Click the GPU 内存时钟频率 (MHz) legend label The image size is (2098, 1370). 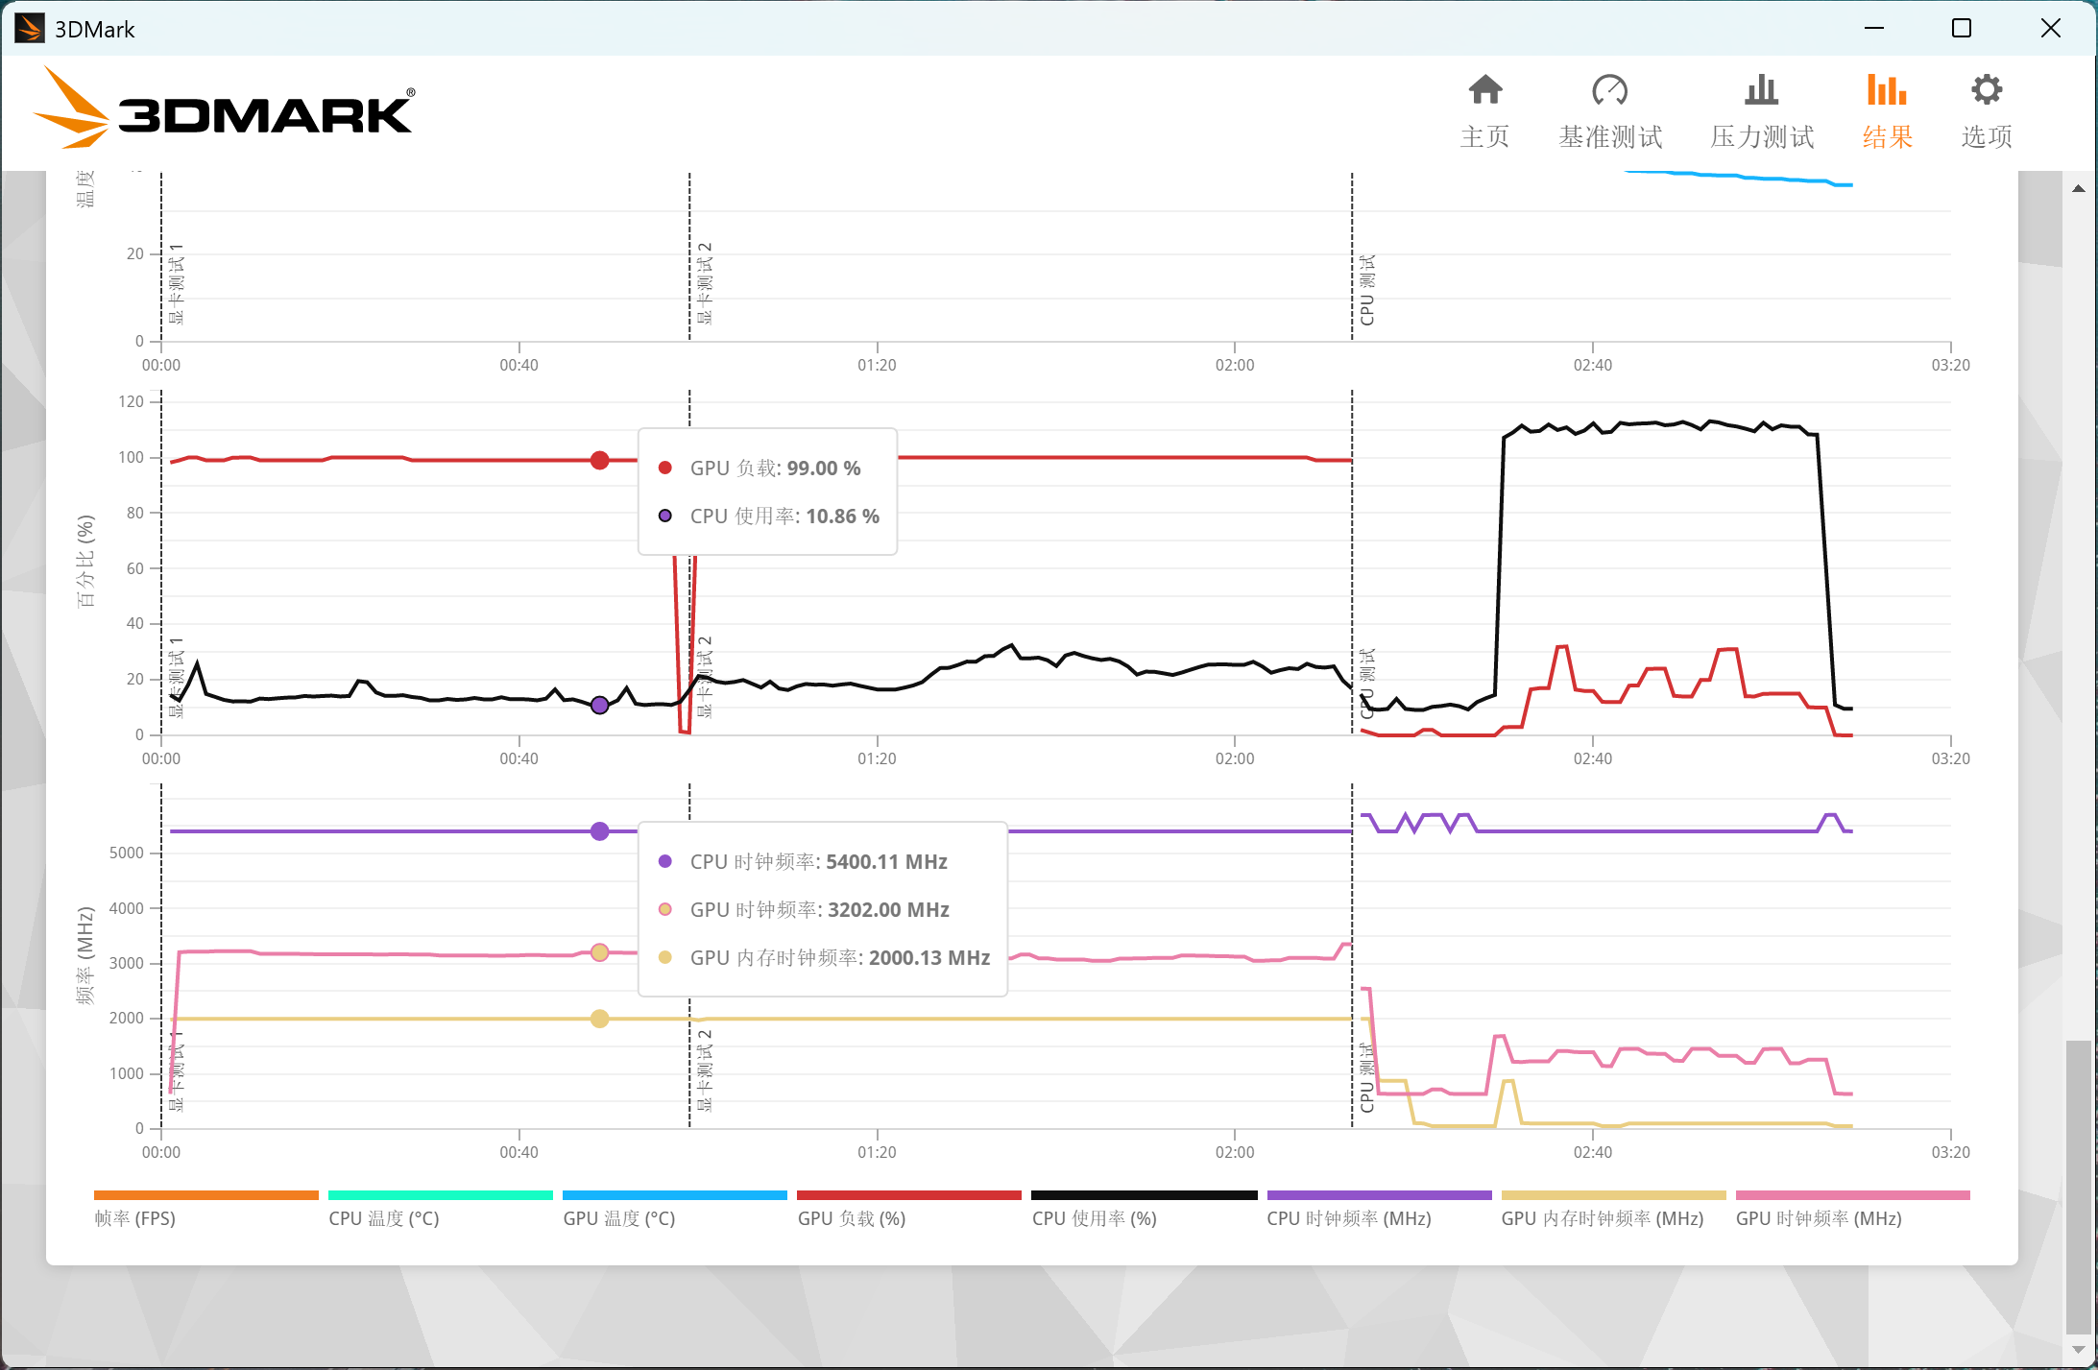point(1602,1217)
